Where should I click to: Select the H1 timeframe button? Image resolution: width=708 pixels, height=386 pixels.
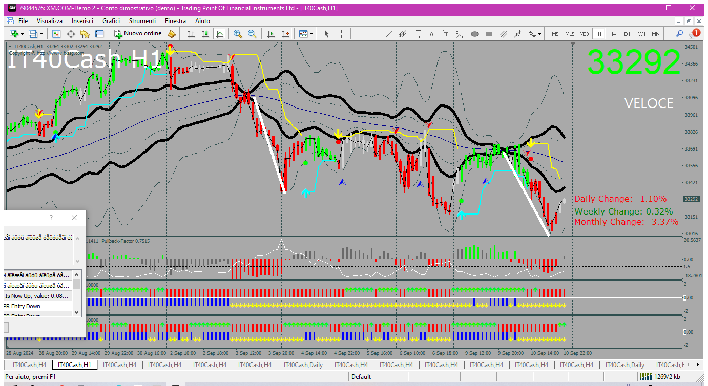(x=598, y=34)
